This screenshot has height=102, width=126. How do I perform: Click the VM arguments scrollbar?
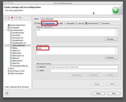point(117,51)
